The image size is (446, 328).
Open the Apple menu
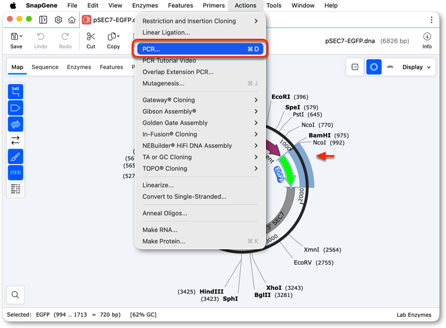pyautogui.click(x=13, y=5)
